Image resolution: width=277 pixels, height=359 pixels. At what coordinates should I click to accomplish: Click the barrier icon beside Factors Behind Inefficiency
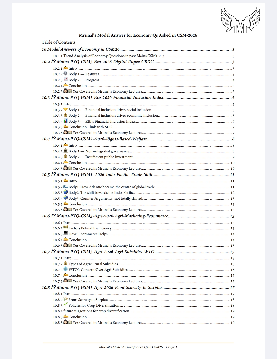65,228
